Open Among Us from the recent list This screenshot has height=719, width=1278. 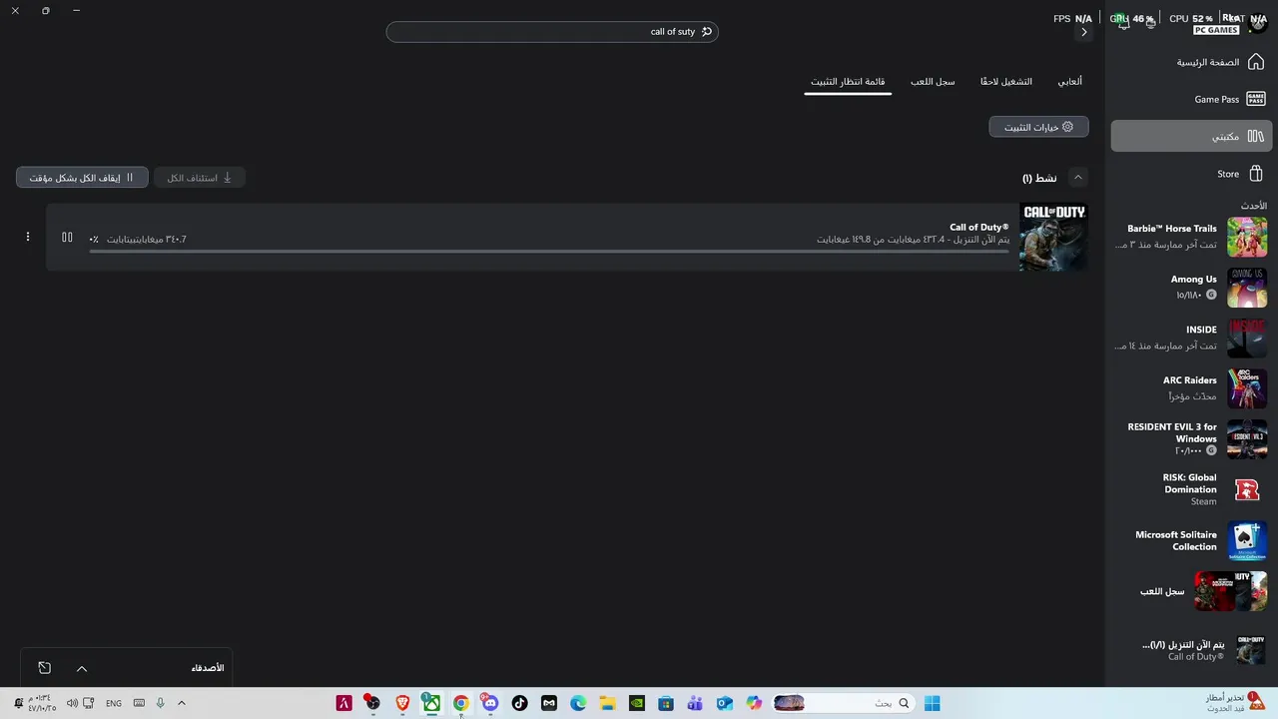(1191, 288)
